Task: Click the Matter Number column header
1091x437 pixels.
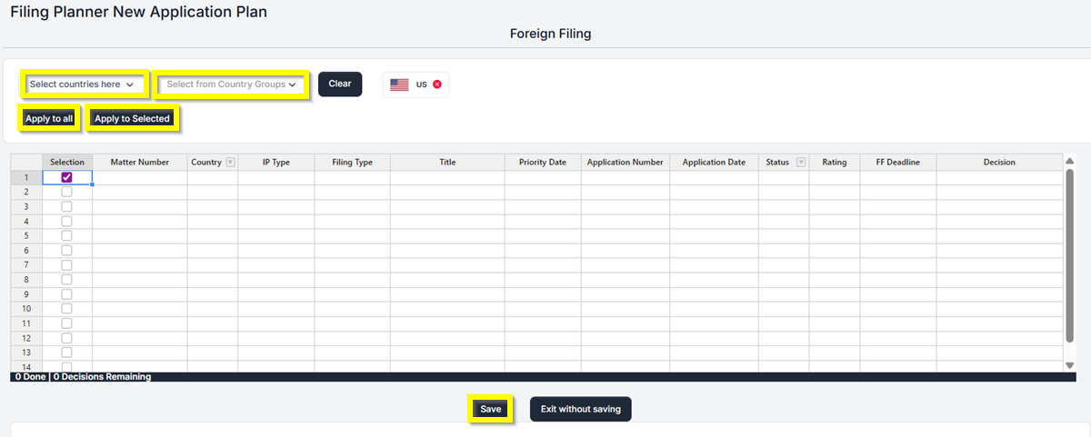Action: click(139, 162)
